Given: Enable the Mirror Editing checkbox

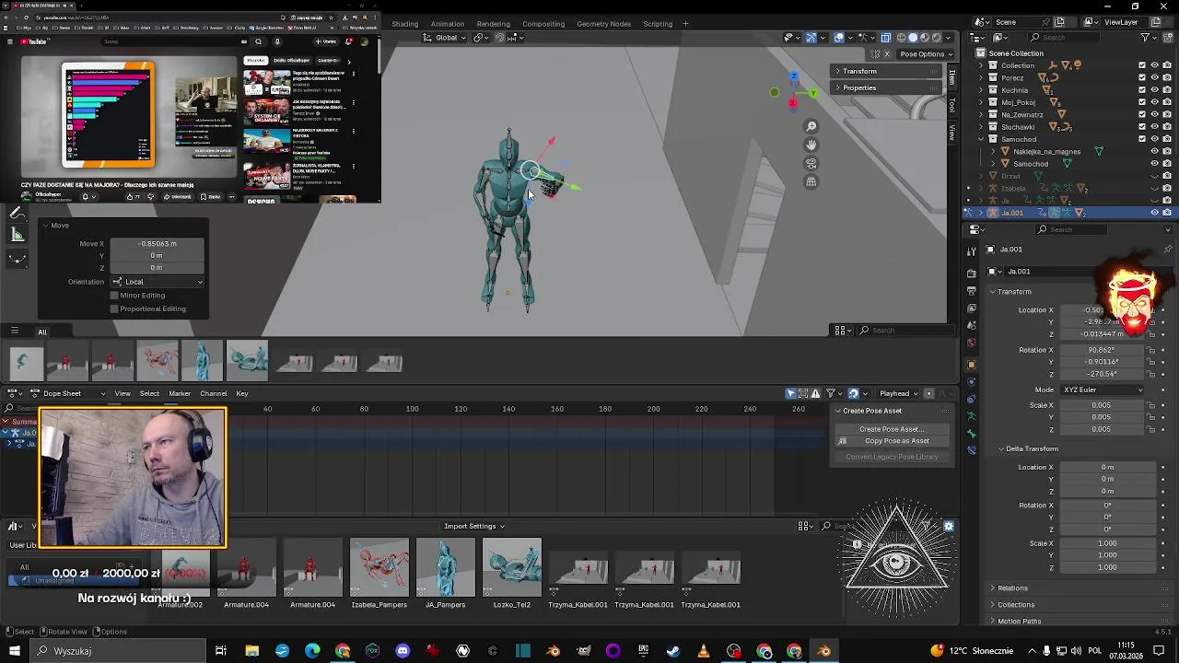Looking at the screenshot, I should (x=114, y=296).
